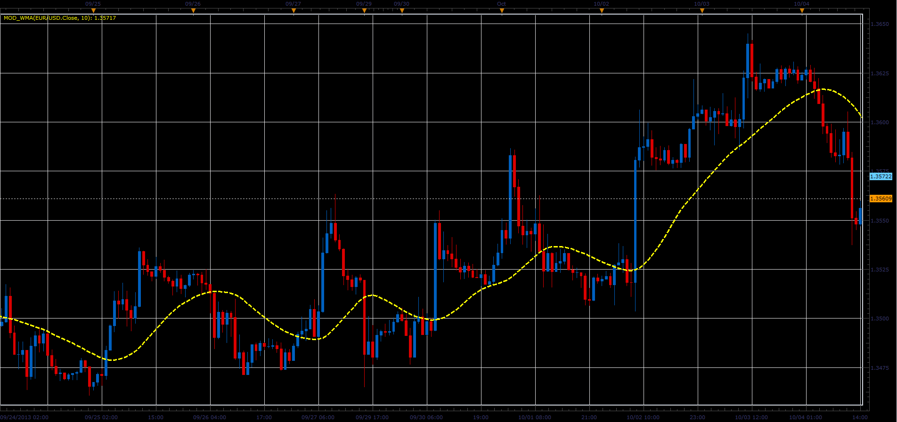The image size is (897, 422).
Task: Select the Oct month marker triangle
Action: coord(502,10)
